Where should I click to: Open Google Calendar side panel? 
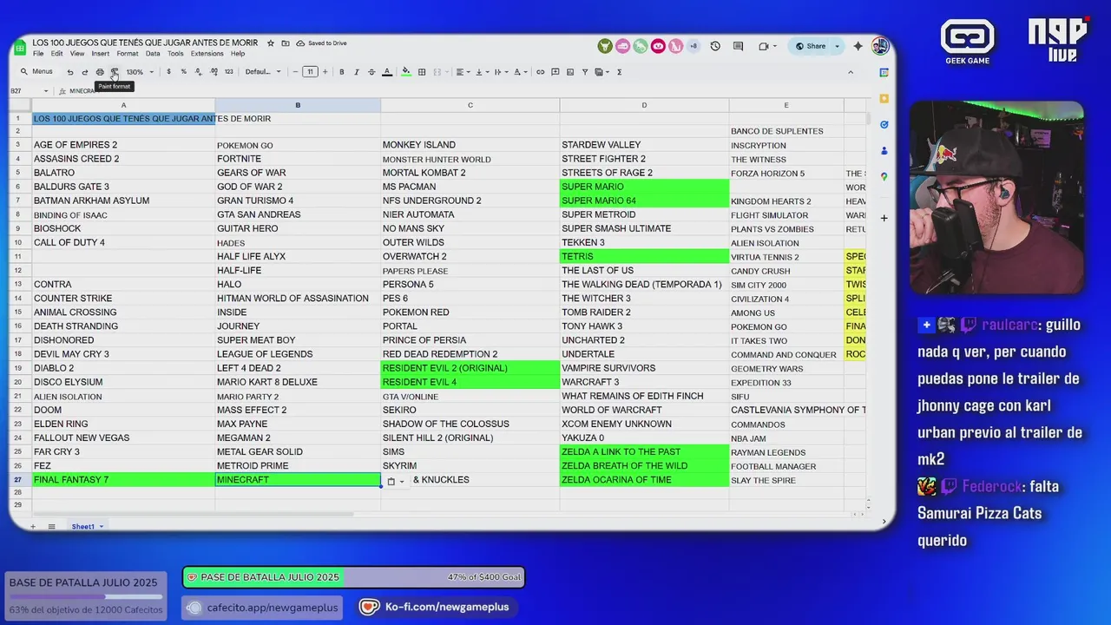click(x=884, y=73)
